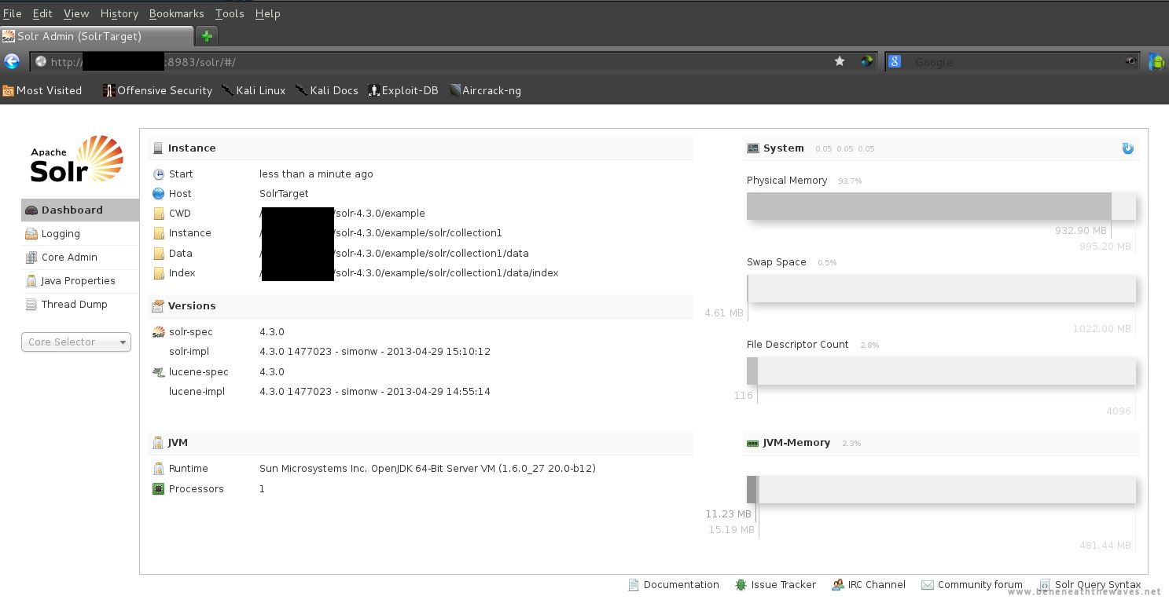
Task: Click the JVM section icon
Action: click(158, 443)
